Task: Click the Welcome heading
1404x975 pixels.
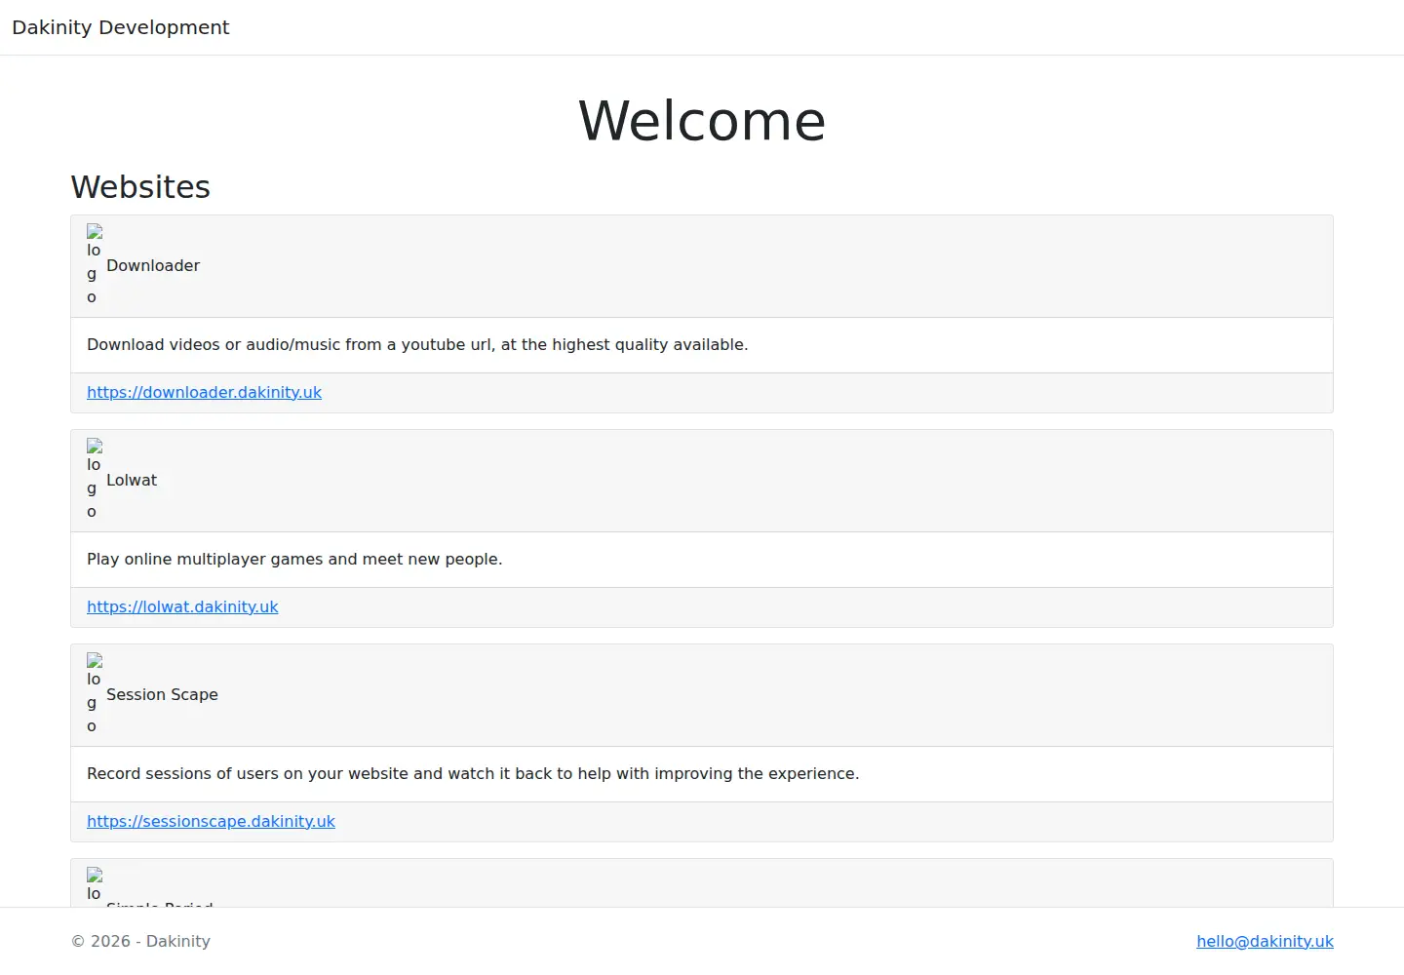Action: (702, 121)
